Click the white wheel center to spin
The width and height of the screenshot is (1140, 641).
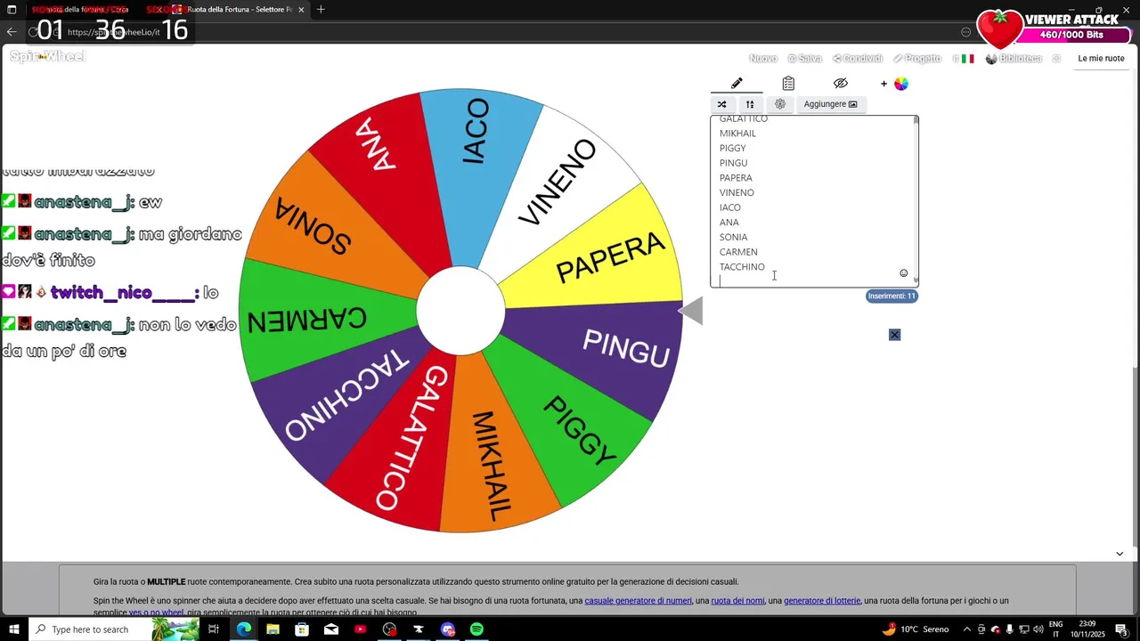pos(460,311)
